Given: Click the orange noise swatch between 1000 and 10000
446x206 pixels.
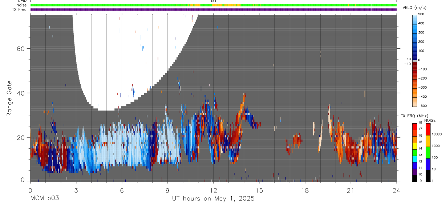Looking at the screenshot, I should click(x=428, y=141).
